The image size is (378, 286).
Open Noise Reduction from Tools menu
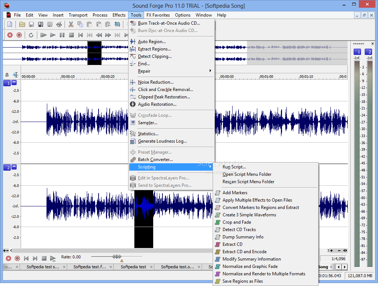(172, 82)
